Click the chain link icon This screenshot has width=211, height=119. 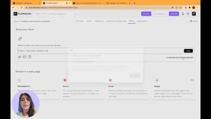coord(20,39)
